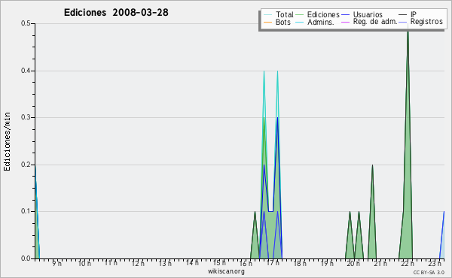The height and width of the screenshot is (278, 452).
Task: Click the 'wikiscan.org' caption below the chart
Action: click(226, 271)
